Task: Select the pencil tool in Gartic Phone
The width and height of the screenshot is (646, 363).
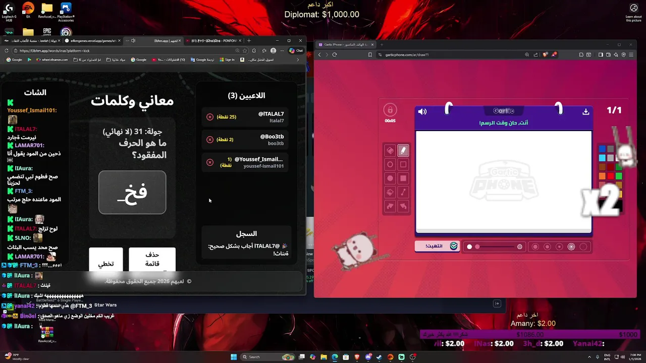Action: (403, 150)
